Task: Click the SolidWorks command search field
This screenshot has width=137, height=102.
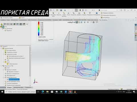Action: tap(108, 10)
